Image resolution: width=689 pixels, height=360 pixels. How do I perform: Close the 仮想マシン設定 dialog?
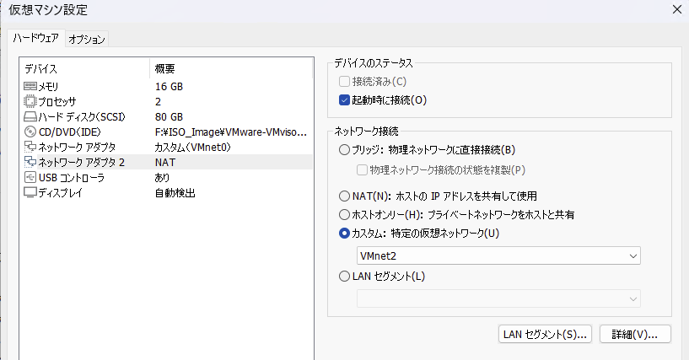676,9
